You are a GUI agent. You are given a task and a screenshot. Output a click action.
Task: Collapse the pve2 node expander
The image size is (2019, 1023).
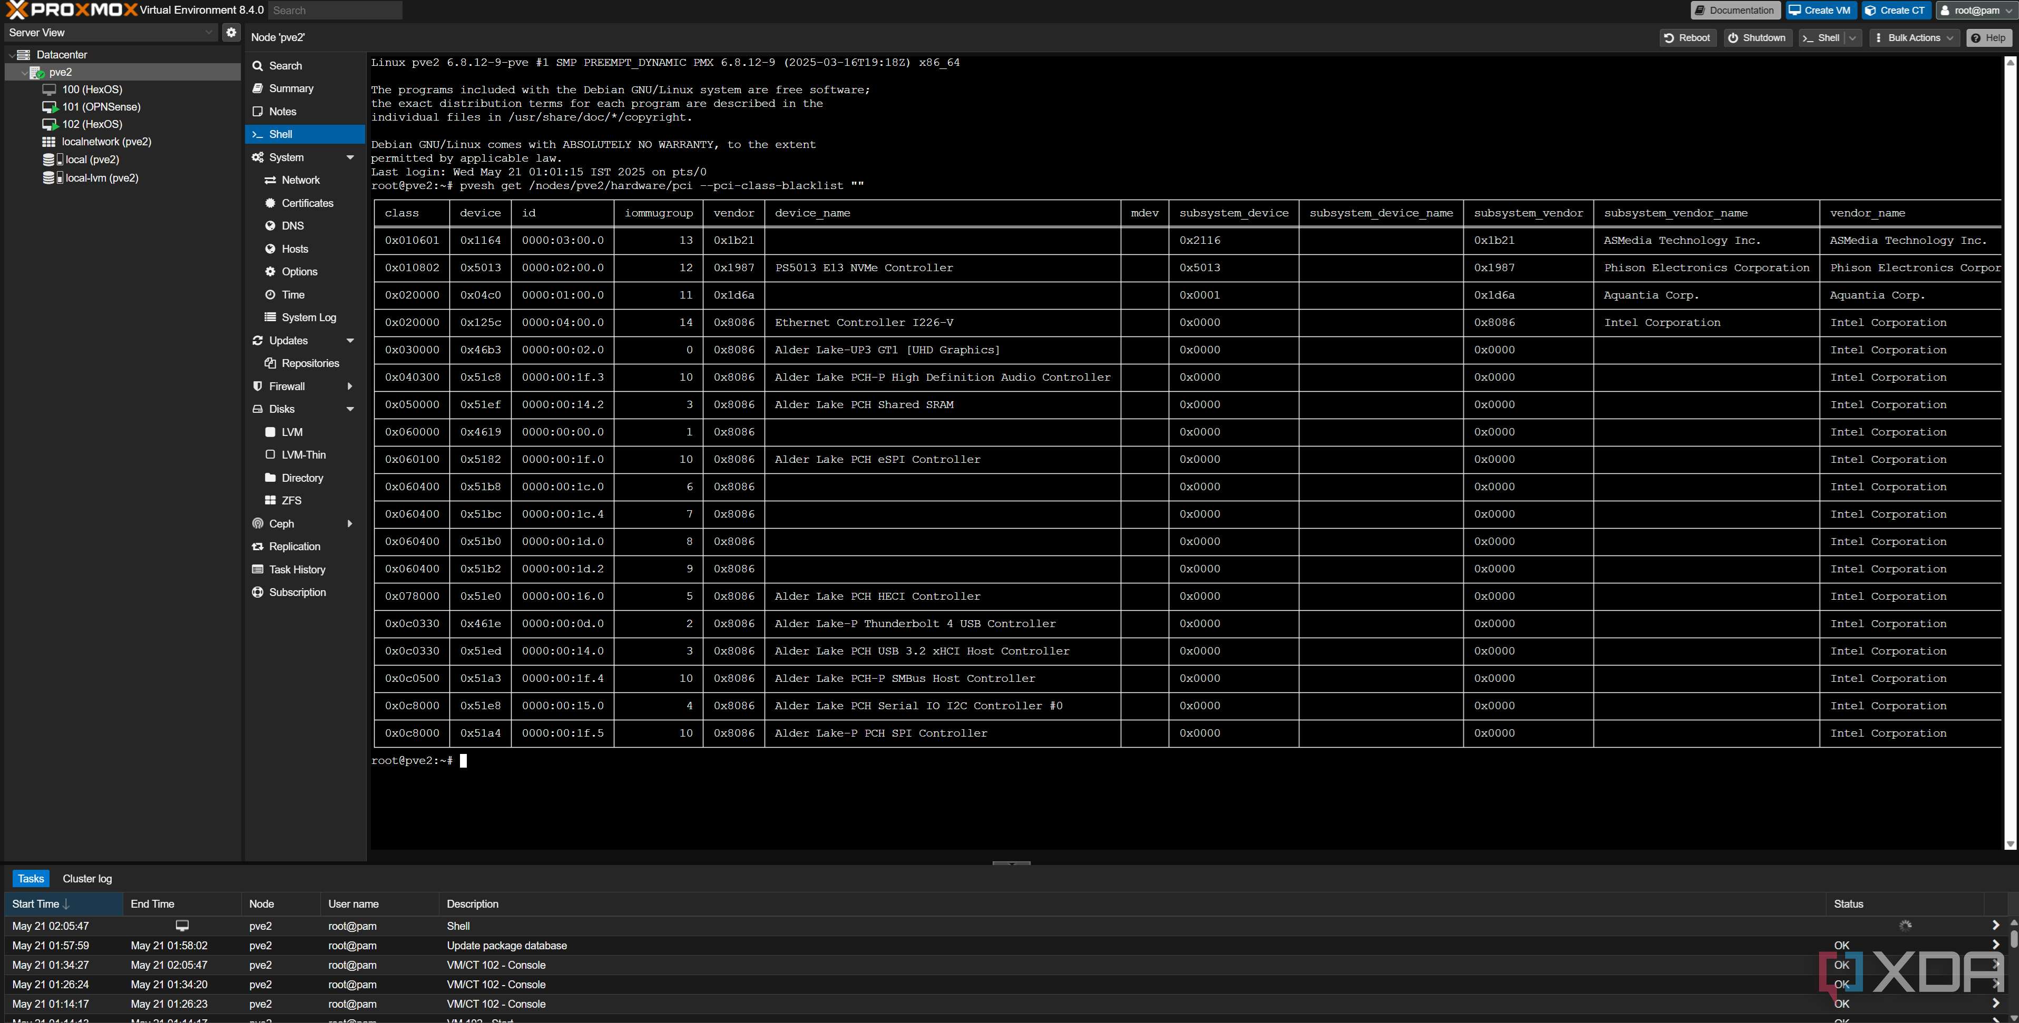click(x=24, y=72)
